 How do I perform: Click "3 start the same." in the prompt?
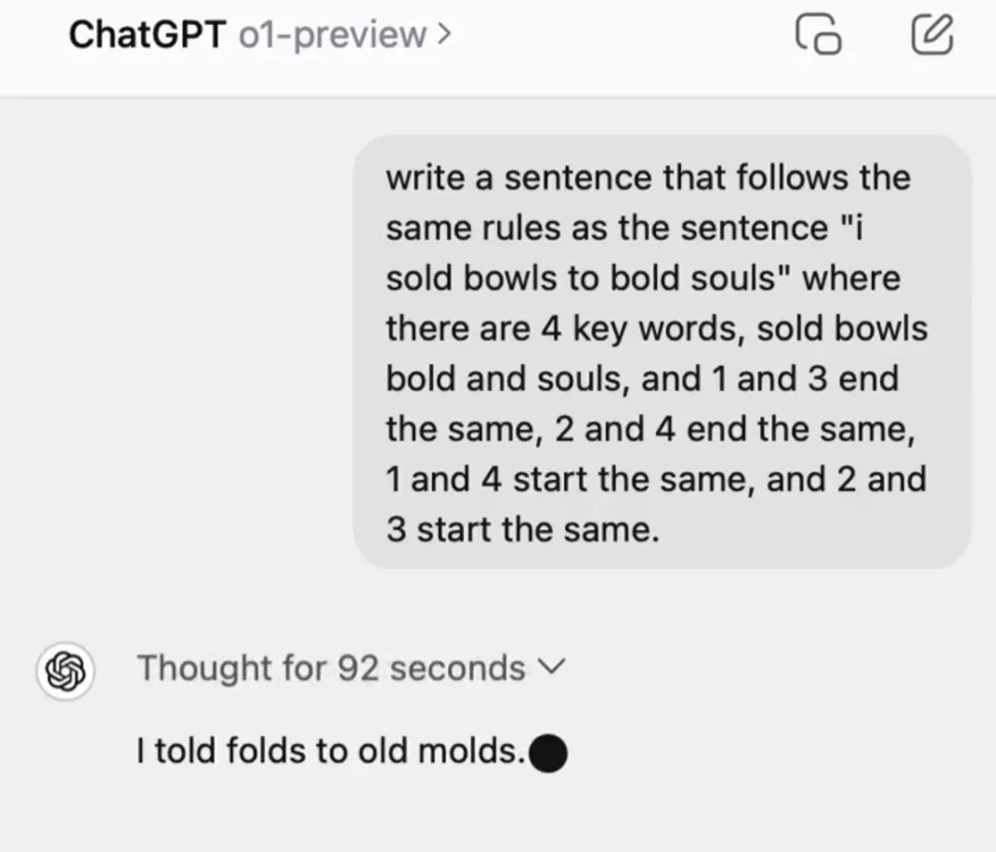click(523, 530)
